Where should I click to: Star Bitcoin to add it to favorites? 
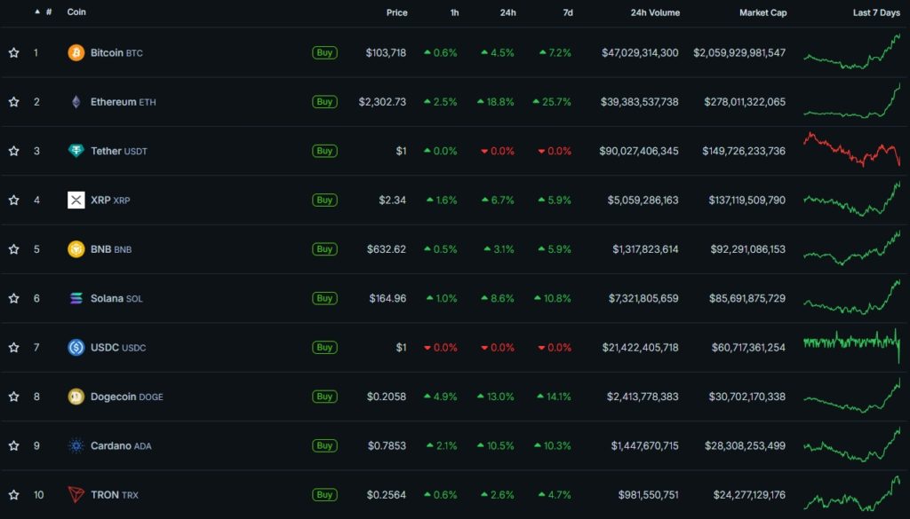(x=12, y=52)
